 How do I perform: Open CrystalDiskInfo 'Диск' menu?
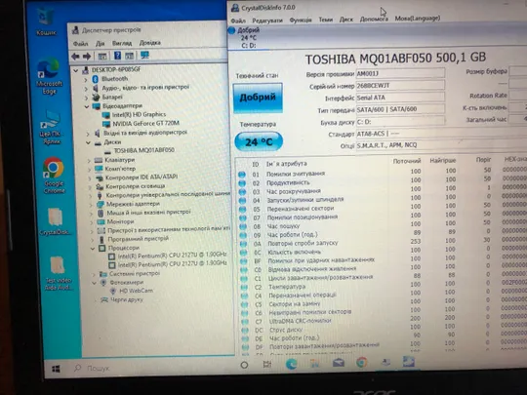pyautogui.click(x=346, y=20)
